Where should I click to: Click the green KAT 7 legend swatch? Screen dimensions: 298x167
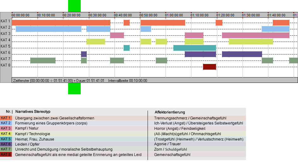pyautogui.click(x=6, y=149)
